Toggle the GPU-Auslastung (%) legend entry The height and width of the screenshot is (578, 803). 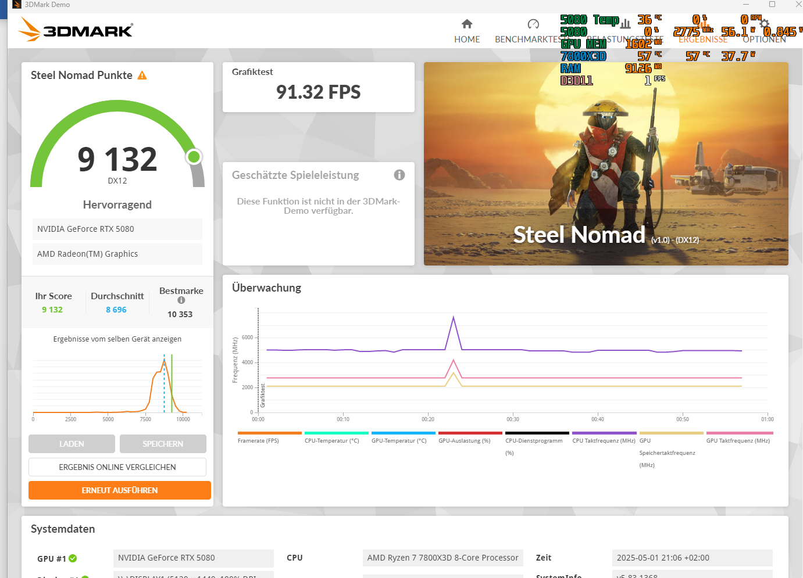pos(470,438)
